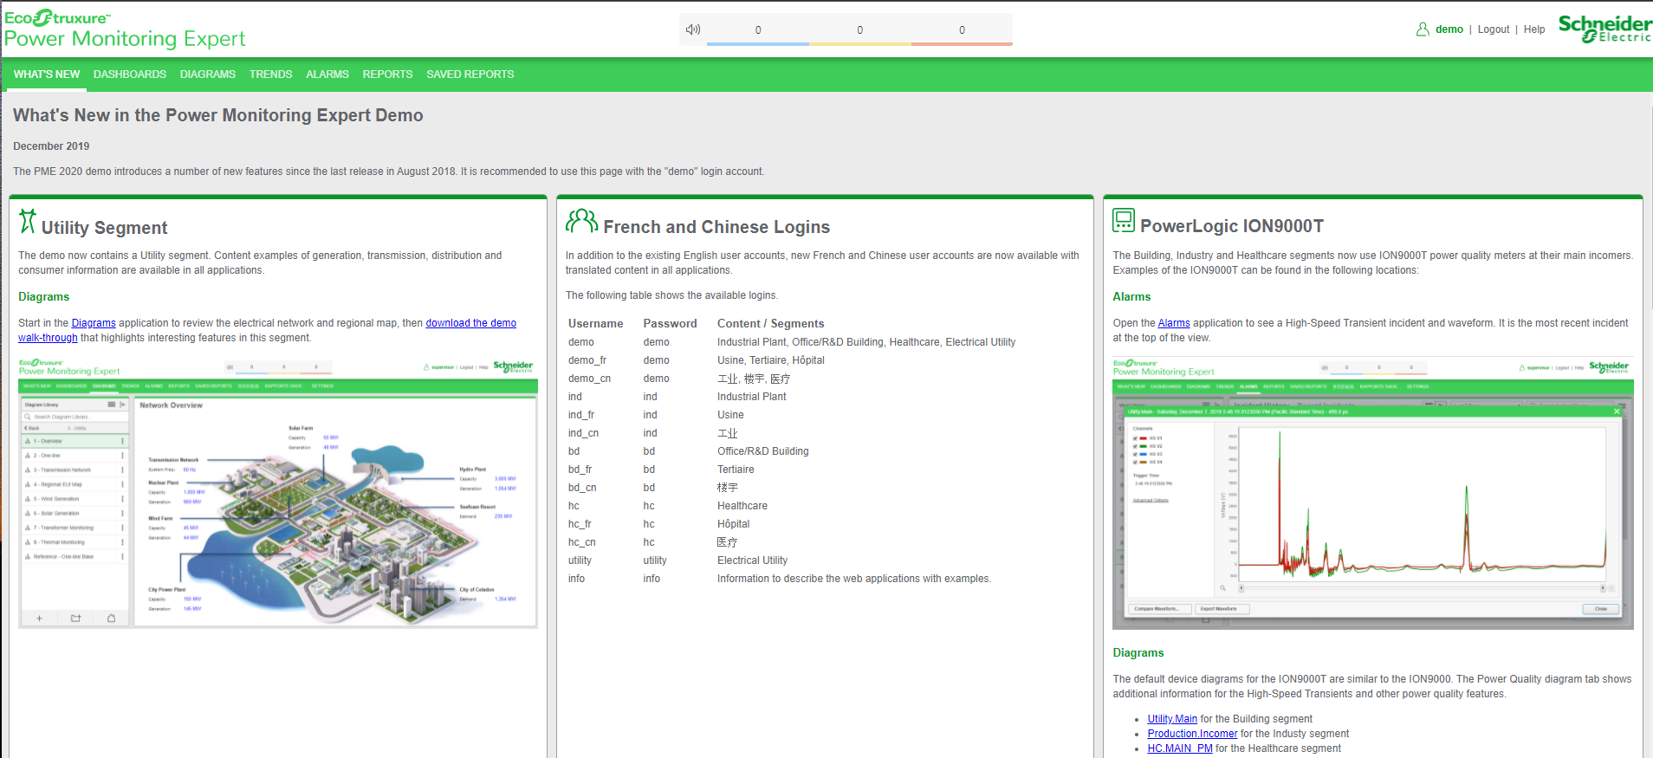The image size is (1653, 758).
Task: Click the ind_cn username cell
Action: pyautogui.click(x=583, y=433)
